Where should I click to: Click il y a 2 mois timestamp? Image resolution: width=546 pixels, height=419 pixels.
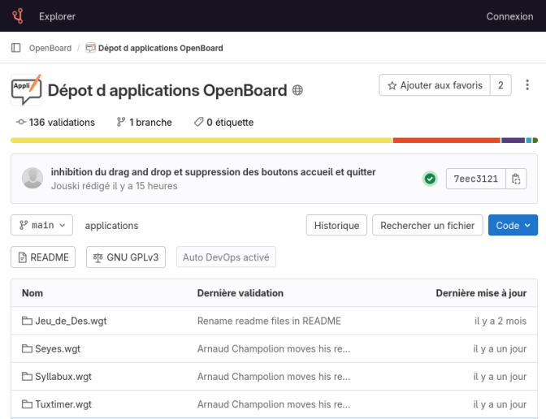point(500,321)
